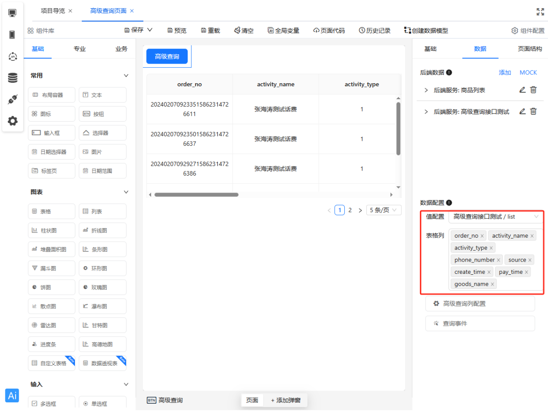The width and height of the screenshot is (548, 411).
Task: Delete the 高级查询接口测试 backend service
Action: pyautogui.click(x=533, y=112)
